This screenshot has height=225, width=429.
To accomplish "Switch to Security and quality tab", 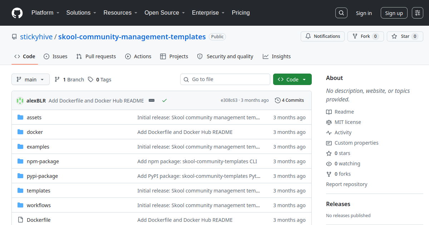I will [225, 56].
